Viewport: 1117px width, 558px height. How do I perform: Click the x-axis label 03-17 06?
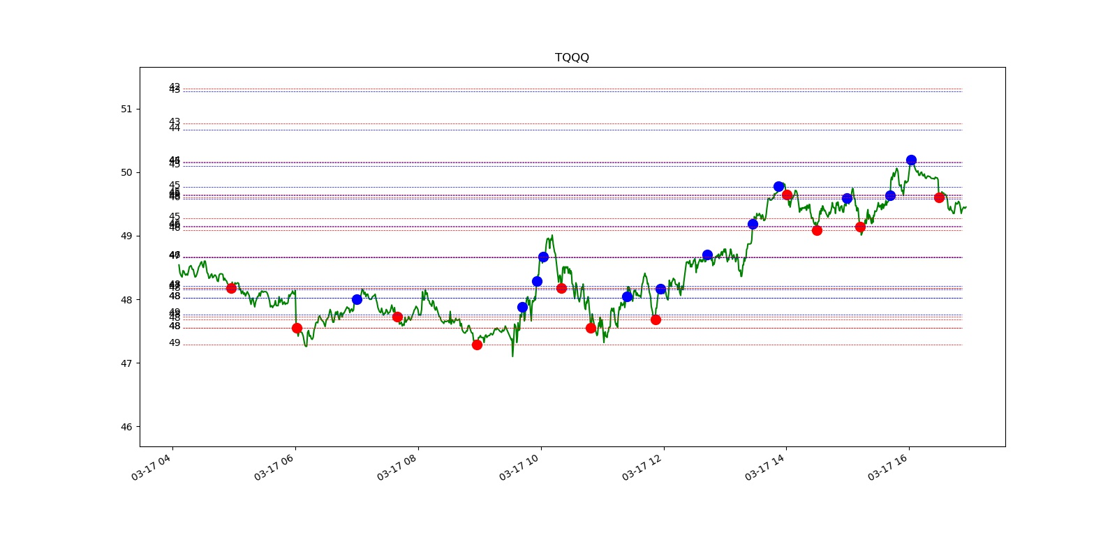[x=274, y=467]
